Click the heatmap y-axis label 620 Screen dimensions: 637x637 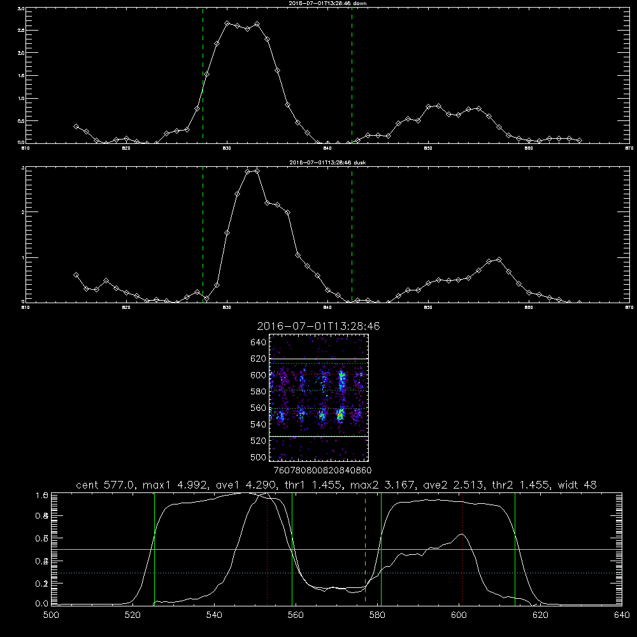tap(259, 359)
